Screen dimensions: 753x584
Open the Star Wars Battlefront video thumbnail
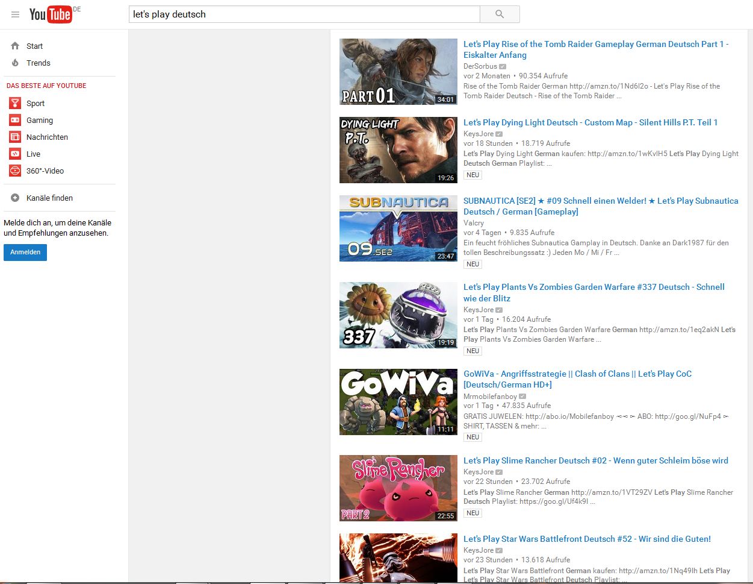coord(398,557)
